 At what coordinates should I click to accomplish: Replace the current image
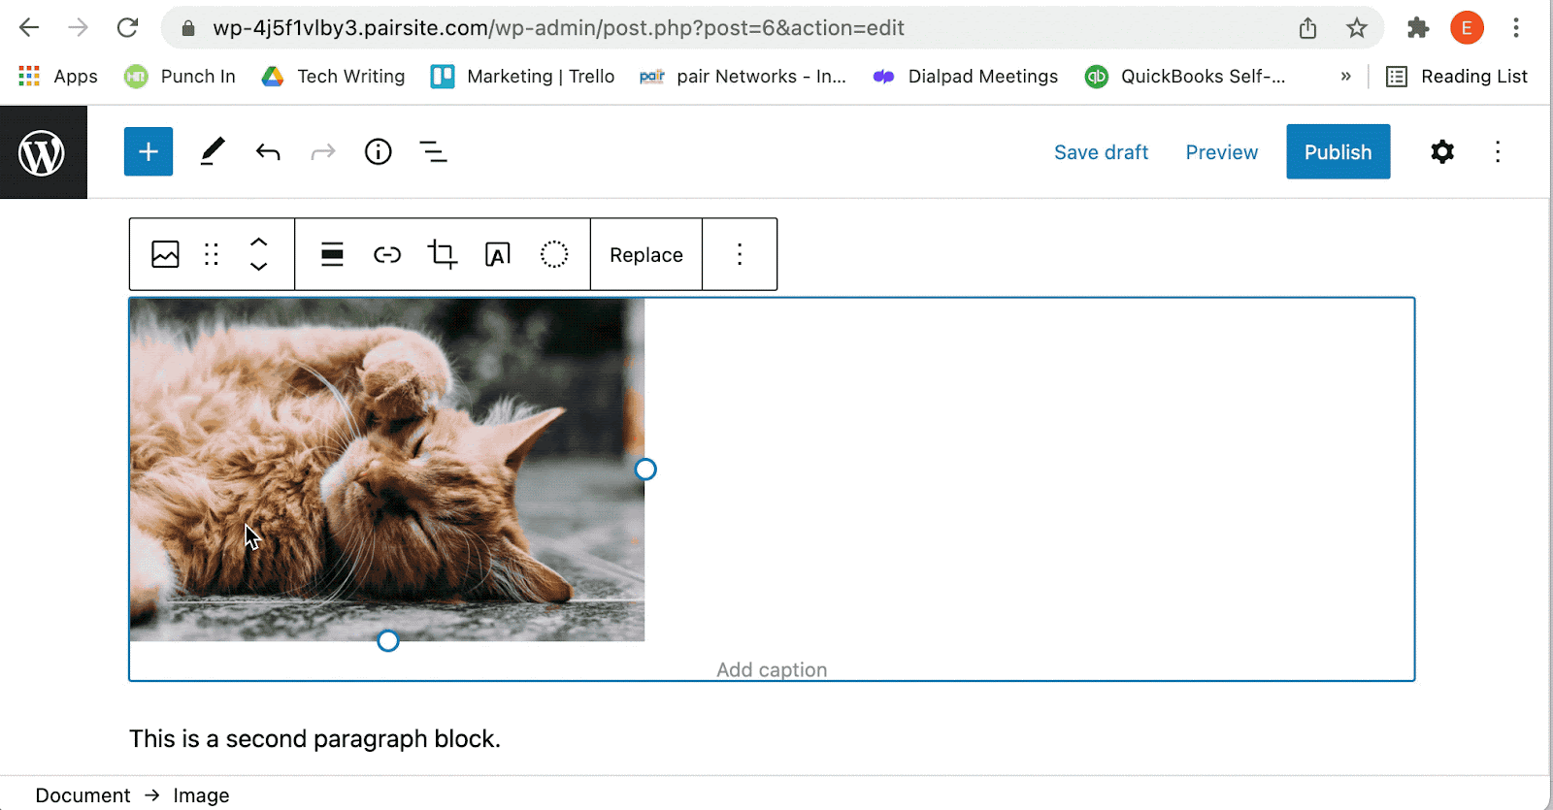pos(646,255)
